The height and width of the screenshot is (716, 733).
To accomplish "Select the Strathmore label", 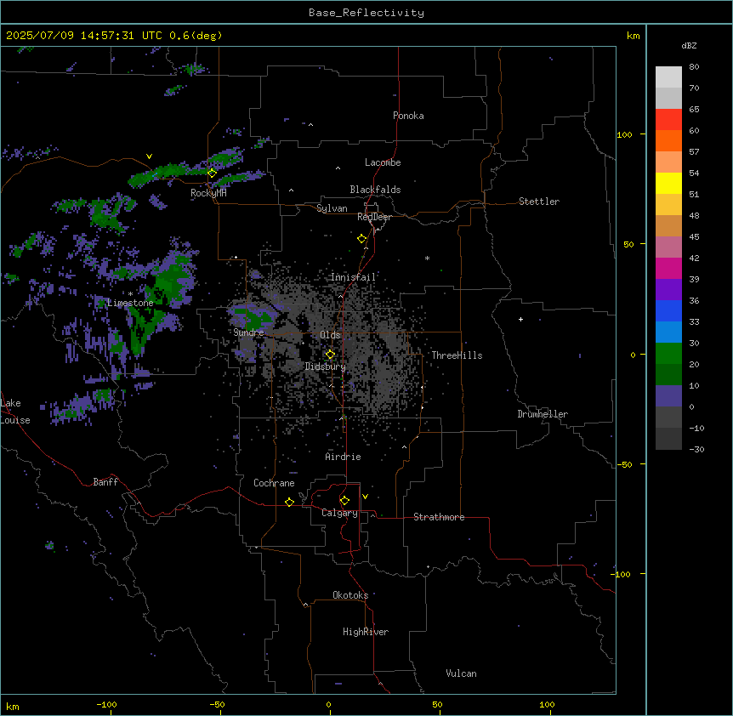I will pyautogui.click(x=439, y=517).
